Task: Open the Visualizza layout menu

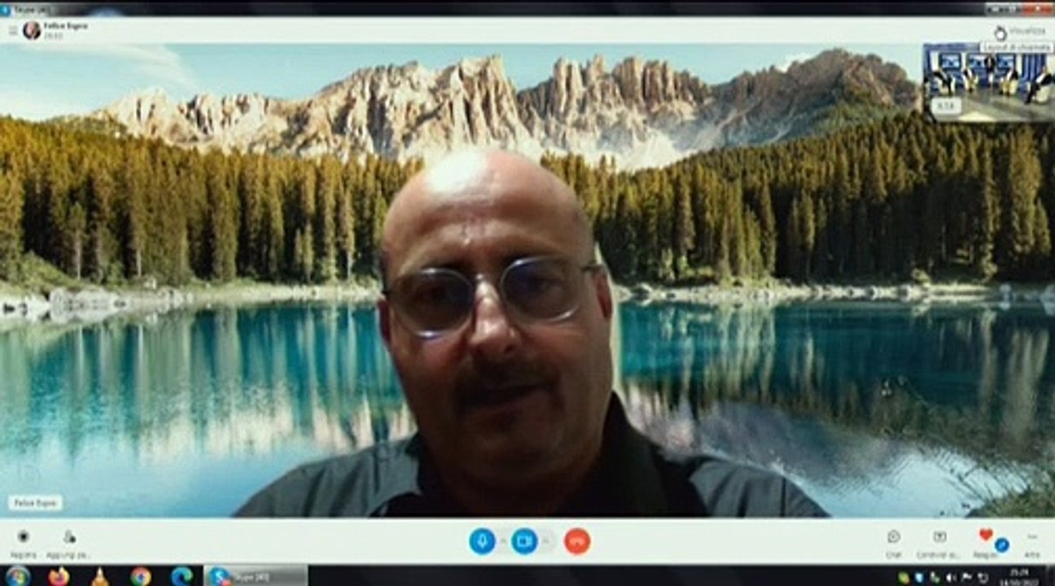Action: click(x=1020, y=31)
